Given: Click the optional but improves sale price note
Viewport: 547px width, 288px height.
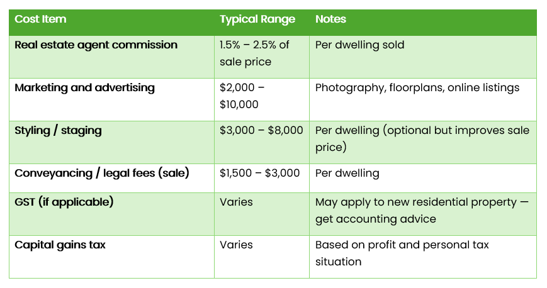Looking at the screenshot, I should (x=422, y=139).
